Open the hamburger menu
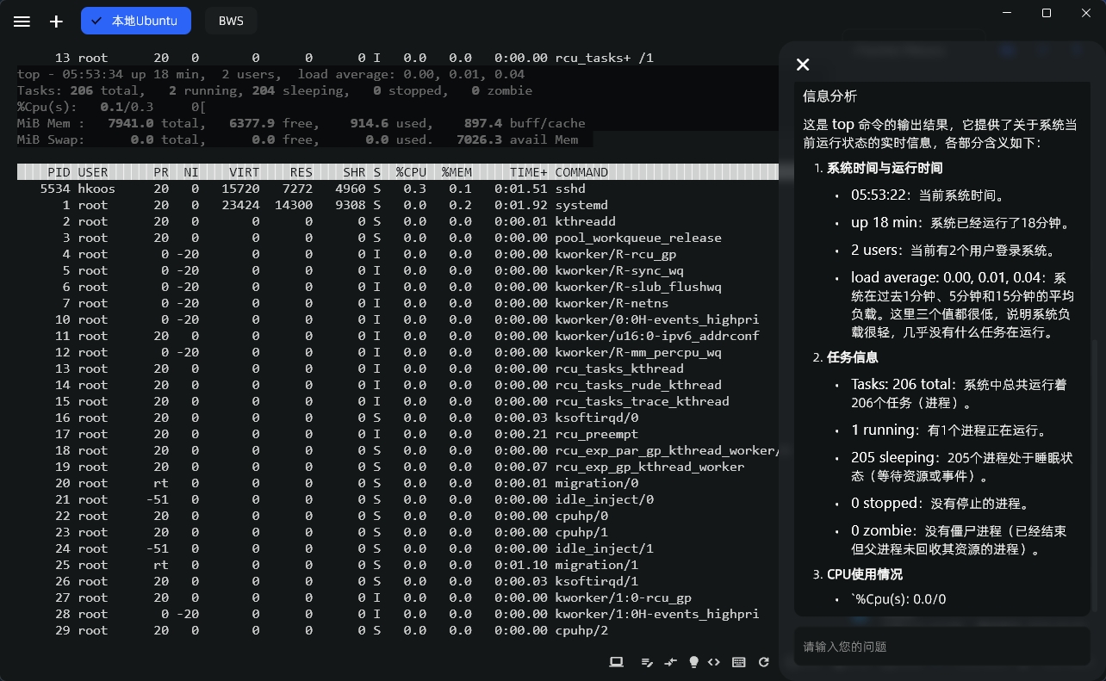The height and width of the screenshot is (681, 1106). pyautogui.click(x=22, y=22)
